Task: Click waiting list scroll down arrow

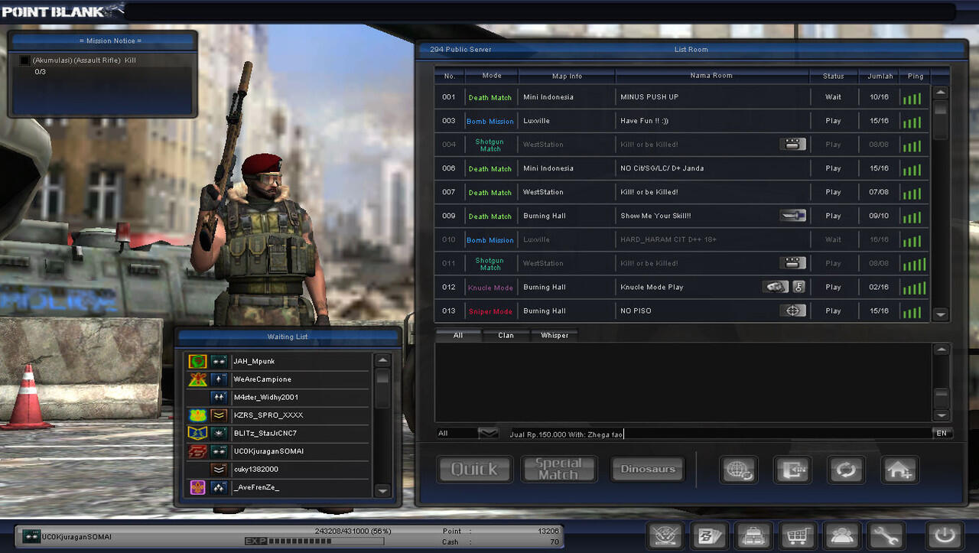Action: click(383, 490)
